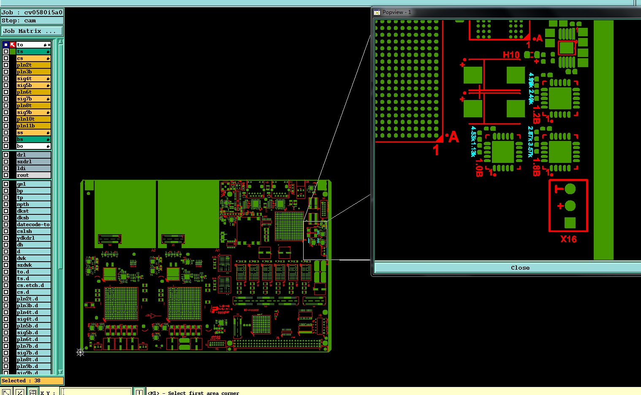This screenshot has height=395, width=641.
Task: Select layer szdrl in the layer list
Action: [33, 162]
